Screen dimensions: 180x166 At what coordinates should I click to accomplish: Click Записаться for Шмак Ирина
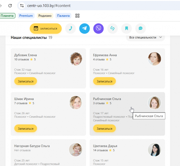pos(26,128)
